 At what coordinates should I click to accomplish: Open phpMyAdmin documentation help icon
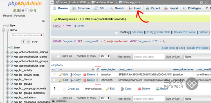pyautogui.click(x=23, y=10)
